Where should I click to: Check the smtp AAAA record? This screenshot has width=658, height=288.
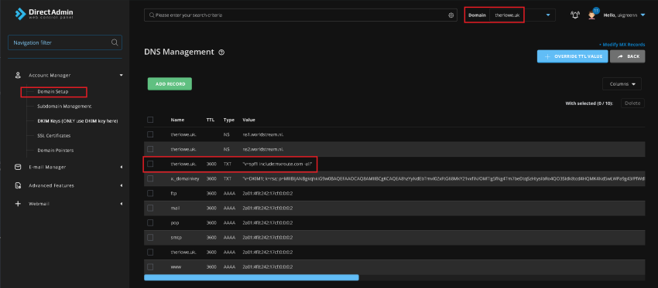150,237
